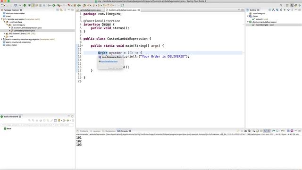
Task: Open Outline view menu
Action: (x=292, y=10)
